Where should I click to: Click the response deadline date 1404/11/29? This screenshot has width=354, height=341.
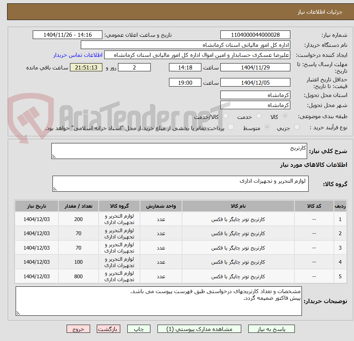tap(255, 67)
